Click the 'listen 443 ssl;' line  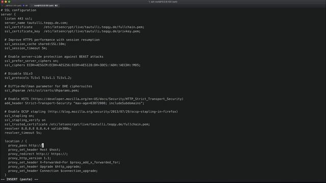click(18, 19)
